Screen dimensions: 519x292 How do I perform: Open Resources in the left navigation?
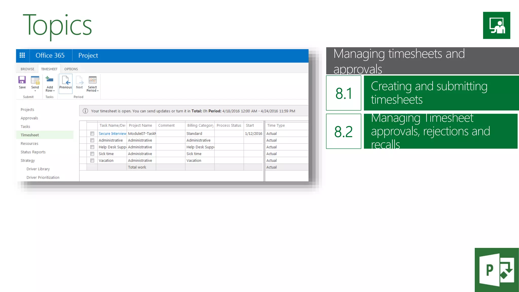click(29, 143)
